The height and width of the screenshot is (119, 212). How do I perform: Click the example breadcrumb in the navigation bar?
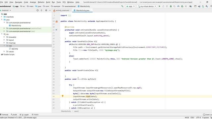56,6
